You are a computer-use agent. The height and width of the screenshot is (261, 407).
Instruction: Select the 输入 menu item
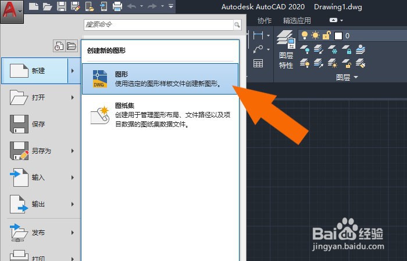point(34,177)
